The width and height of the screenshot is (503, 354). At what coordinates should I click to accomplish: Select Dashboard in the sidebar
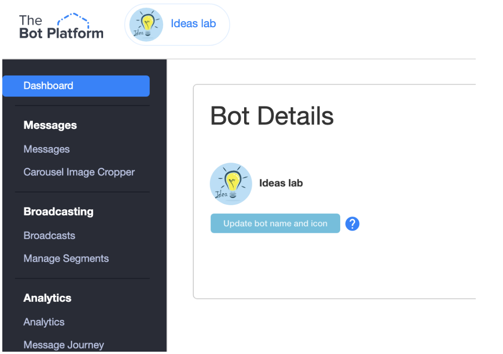pos(76,86)
